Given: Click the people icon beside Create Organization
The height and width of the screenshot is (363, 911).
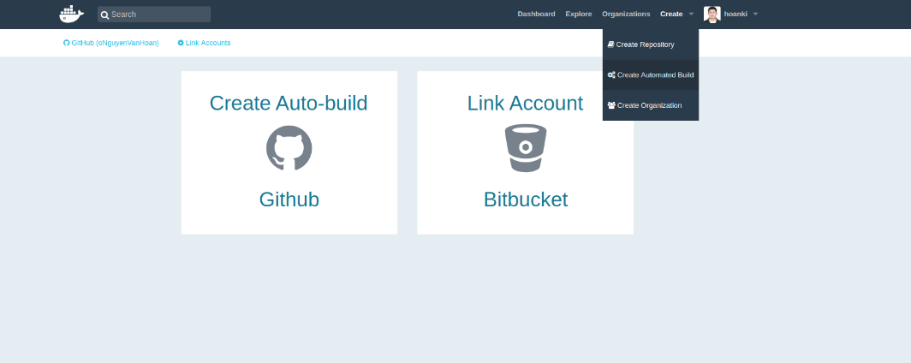Looking at the screenshot, I should click(x=611, y=105).
